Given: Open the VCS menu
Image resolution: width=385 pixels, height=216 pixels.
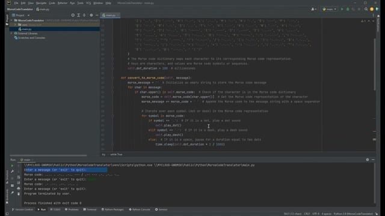Looking at the screenshot, I should tap(88, 3).
